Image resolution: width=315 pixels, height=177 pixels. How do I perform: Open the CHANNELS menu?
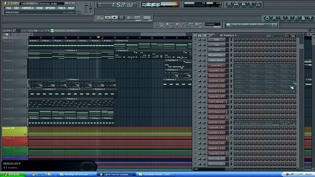point(28,8)
